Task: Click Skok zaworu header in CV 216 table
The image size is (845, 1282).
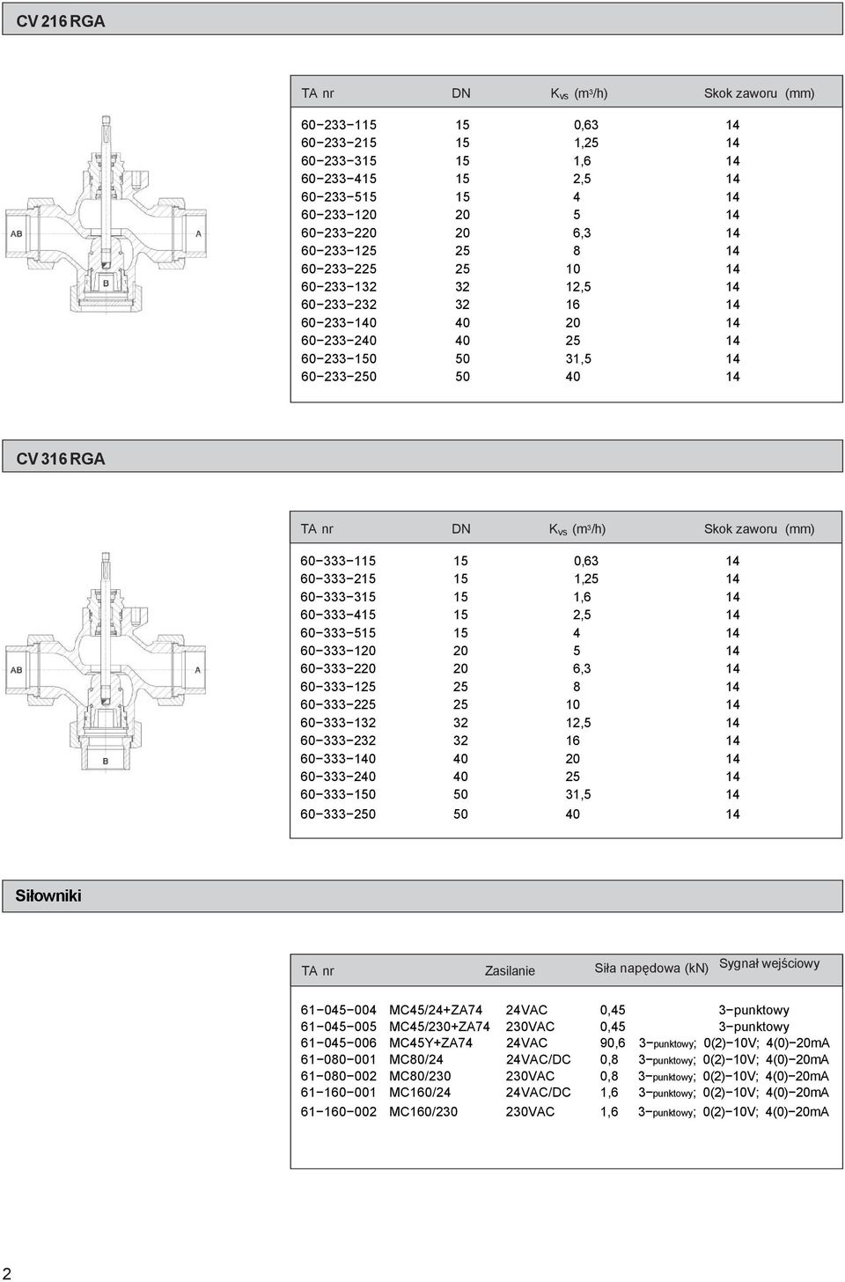Action: click(759, 92)
